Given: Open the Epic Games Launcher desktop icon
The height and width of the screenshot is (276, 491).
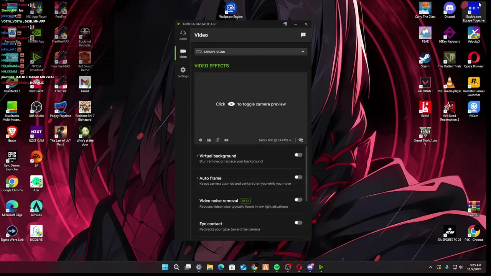Looking at the screenshot, I should pos(12,161).
